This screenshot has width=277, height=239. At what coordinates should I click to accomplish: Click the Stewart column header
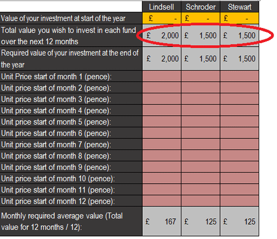[x=239, y=7]
